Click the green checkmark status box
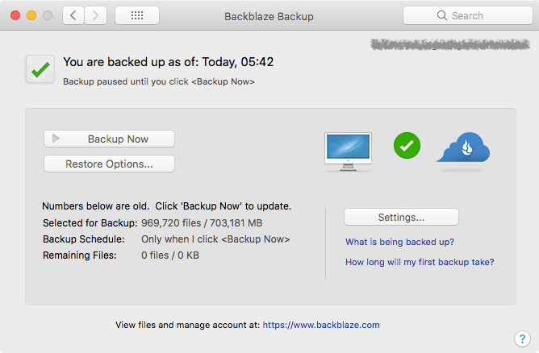539x353 pixels. (x=40, y=69)
